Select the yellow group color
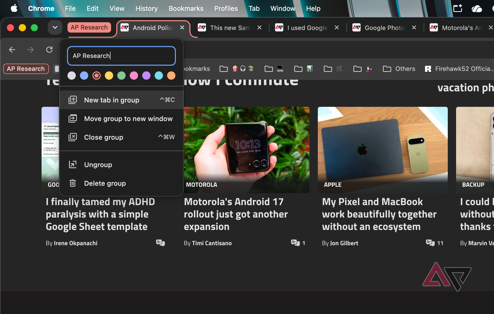 (x=109, y=76)
